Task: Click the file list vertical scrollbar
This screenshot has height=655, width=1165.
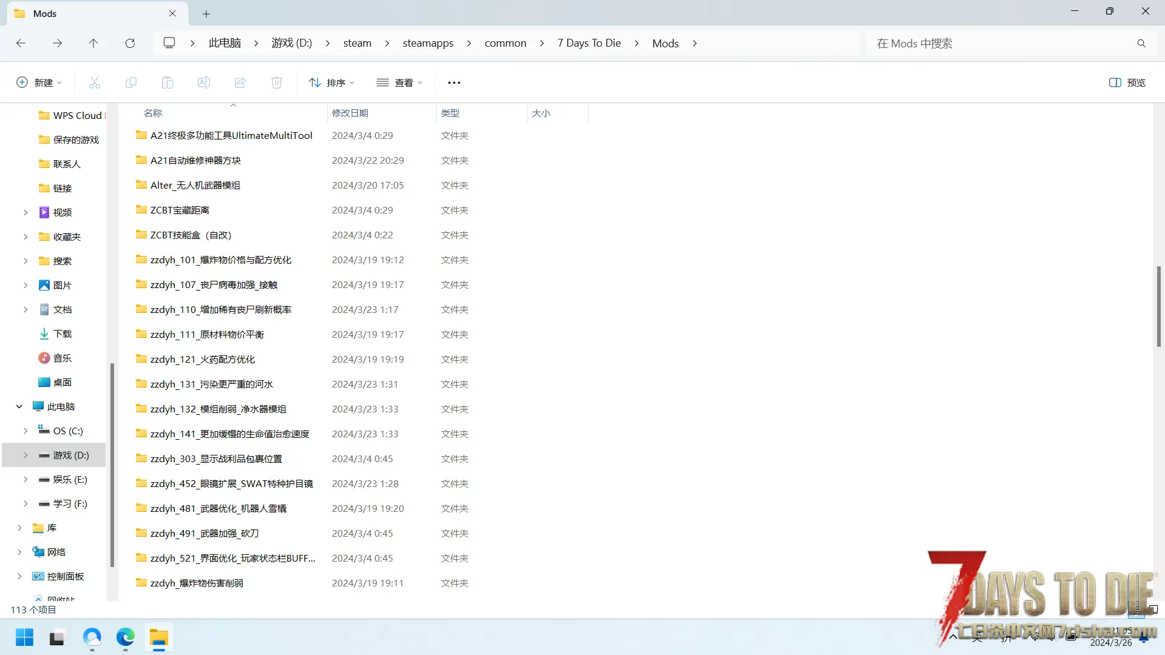Action: click(1158, 306)
